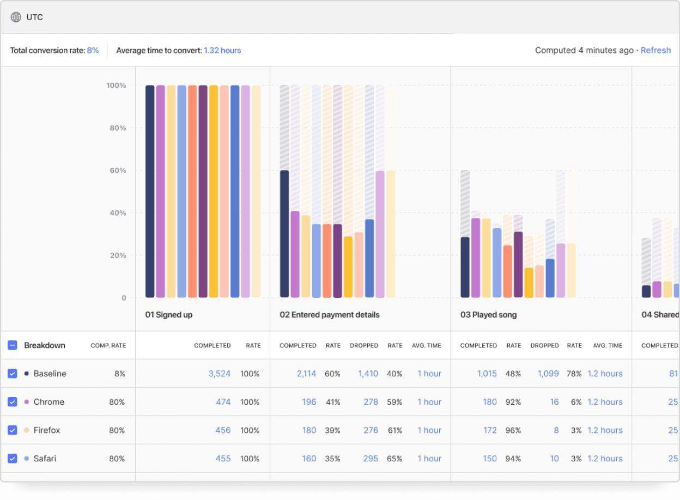Click the Baseline series color dot
Image resolution: width=680 pixels, height=500 pixels.
[x=26, y=374]
